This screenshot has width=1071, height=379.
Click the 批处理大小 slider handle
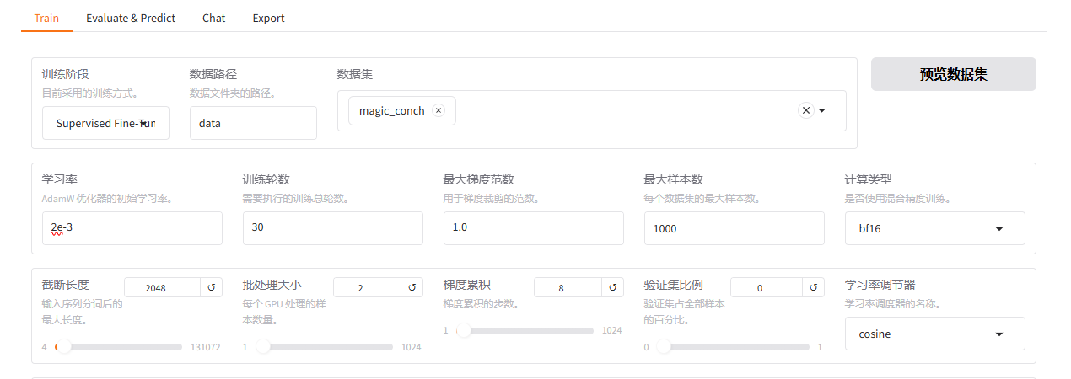(263, 346)
